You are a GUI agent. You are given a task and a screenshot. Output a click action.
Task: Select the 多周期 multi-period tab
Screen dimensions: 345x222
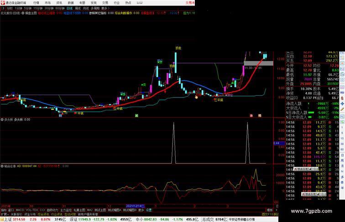[x=95, y=8]
